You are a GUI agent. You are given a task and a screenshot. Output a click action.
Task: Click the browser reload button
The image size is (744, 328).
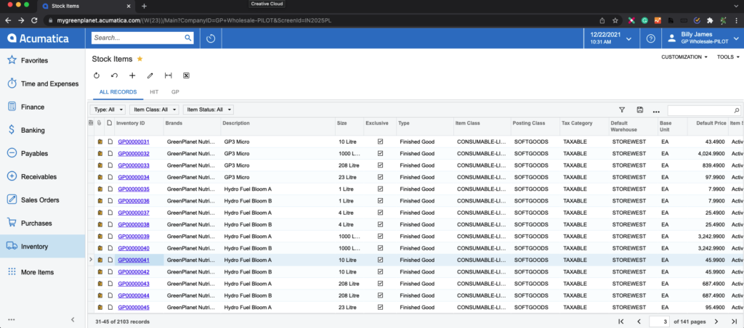(x=34, y=20)
